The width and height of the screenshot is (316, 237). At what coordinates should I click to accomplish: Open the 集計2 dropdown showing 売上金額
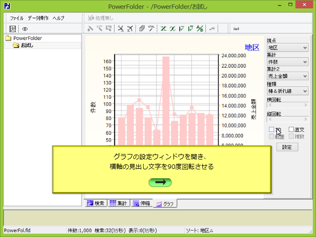287,76
